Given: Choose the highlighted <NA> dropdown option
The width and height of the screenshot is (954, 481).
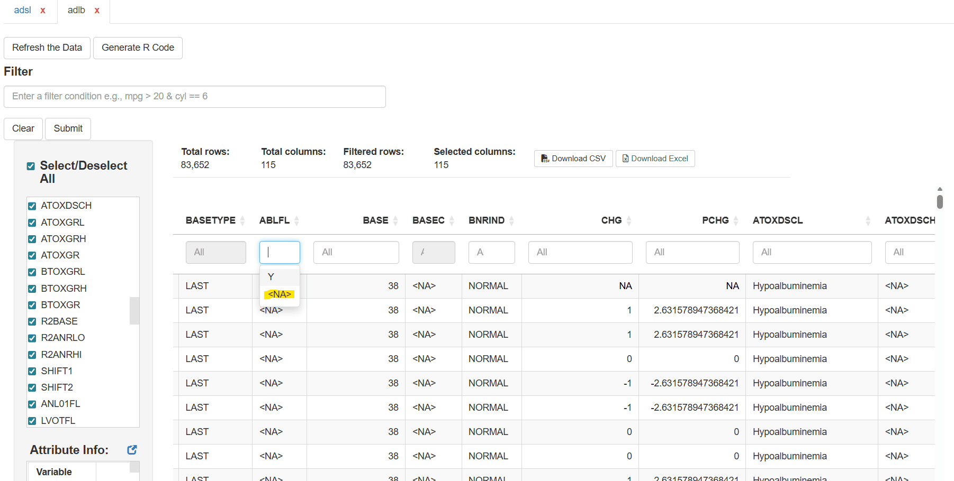Looking at the screenshot, I should [279, 294].
